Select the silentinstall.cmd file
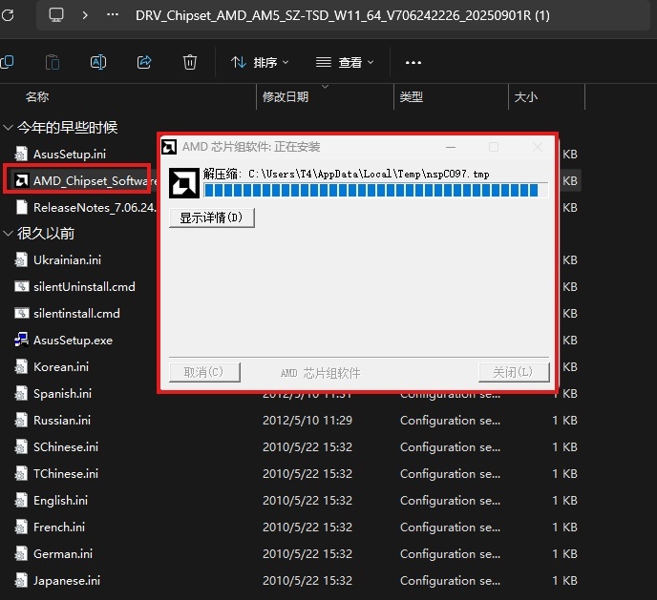Screen dimensions: 657x600 point(76,314)
